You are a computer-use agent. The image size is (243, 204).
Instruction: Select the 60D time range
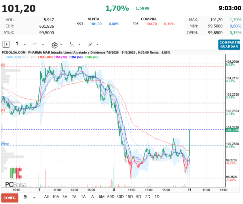pyautogui.click(x=111, y=197)
